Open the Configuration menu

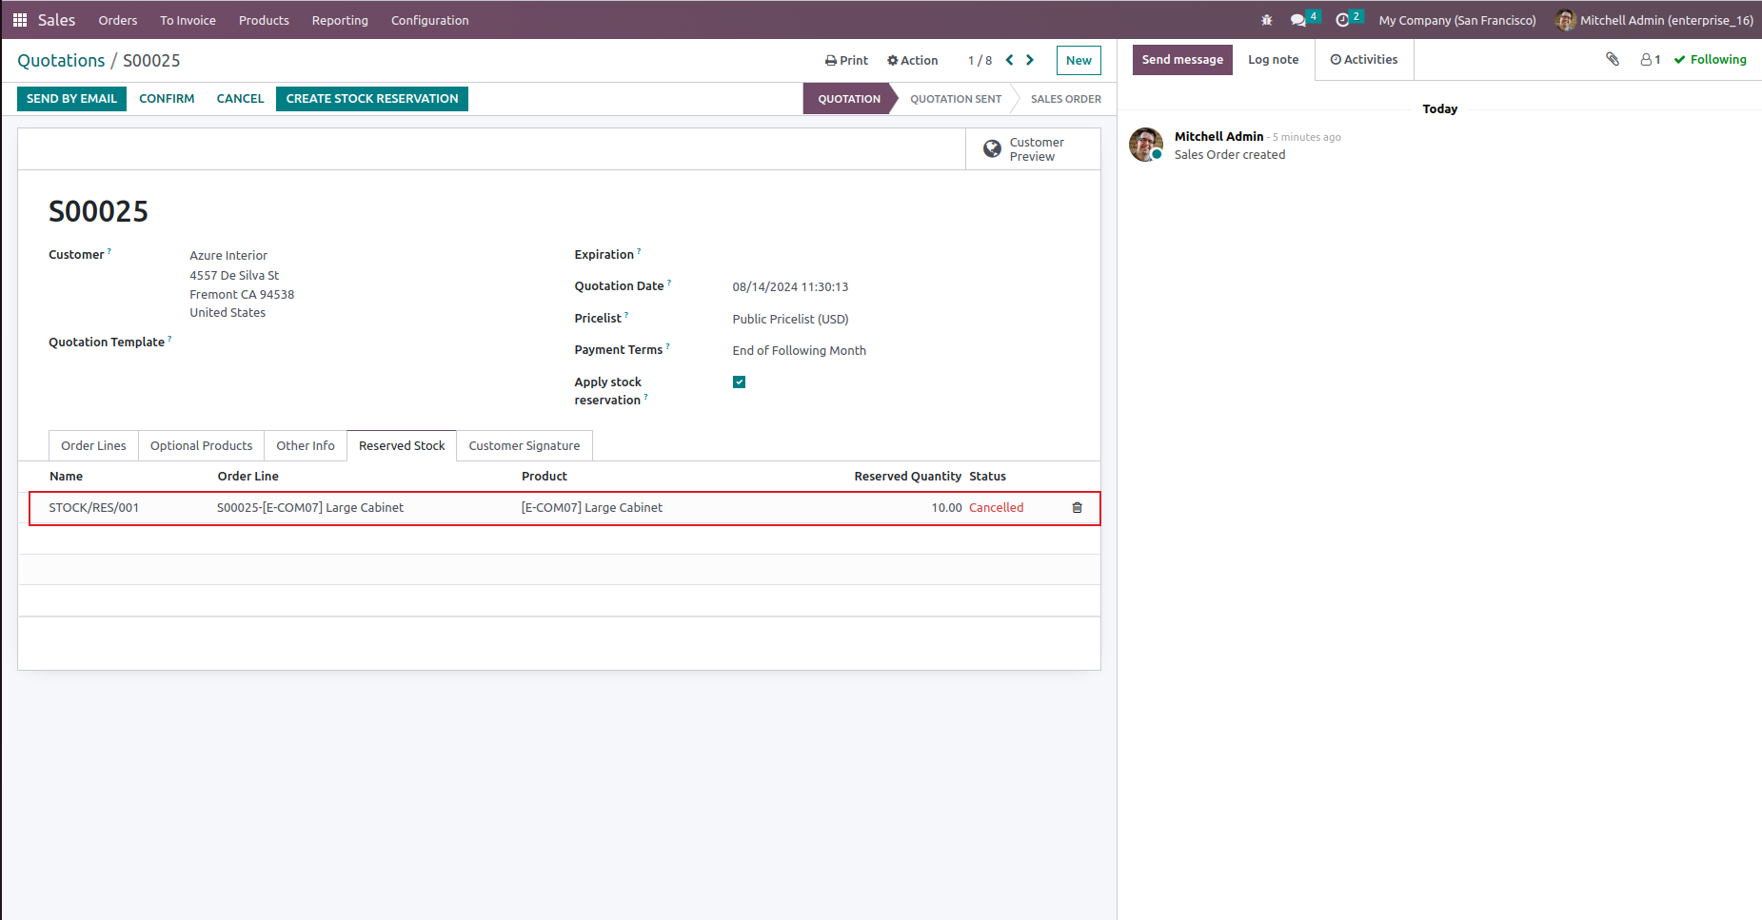(429, 20)
